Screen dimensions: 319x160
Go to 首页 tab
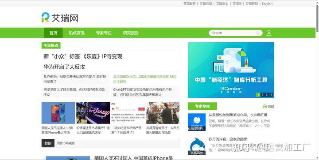click(x=53, y=33)
